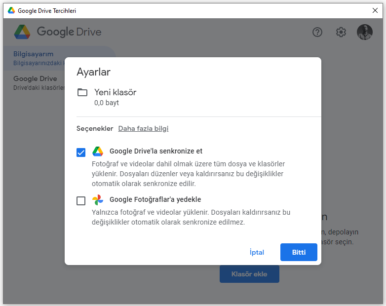Uncheck Google Drive'la senkronize et checkbox
Screen dimensions: 386x306
click(81, 152)
